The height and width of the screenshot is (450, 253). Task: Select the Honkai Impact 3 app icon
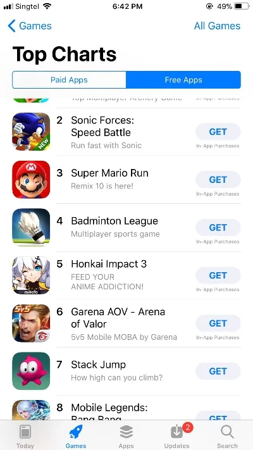click(x=31, y=275)
